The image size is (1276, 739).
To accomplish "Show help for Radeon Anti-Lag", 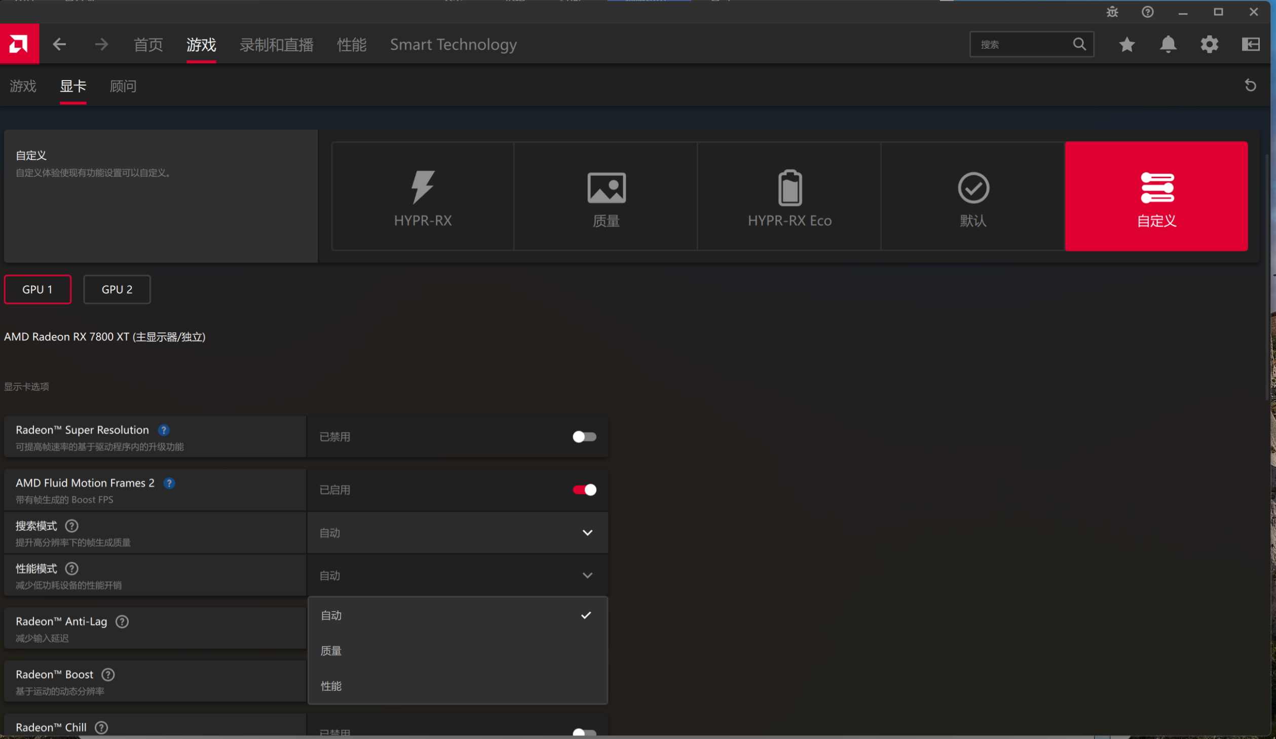I will 122,621.
